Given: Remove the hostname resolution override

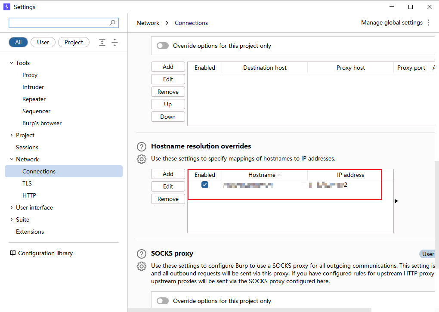Looking at the screenshot, I should (x=168, y=199).
